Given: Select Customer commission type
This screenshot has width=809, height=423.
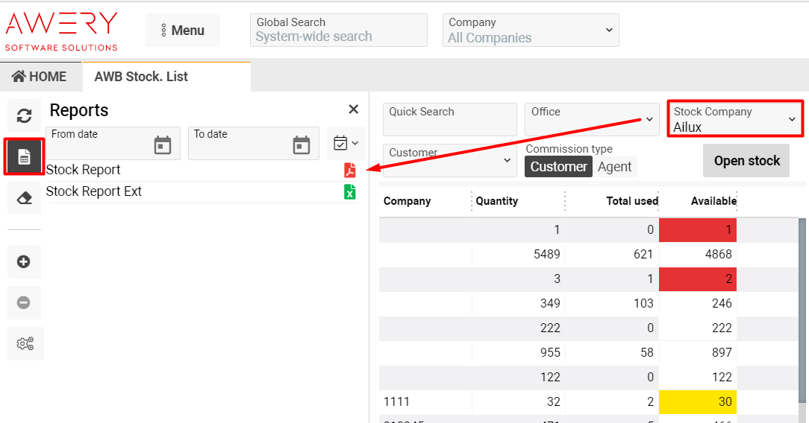Looking at the screenshot, I should click(558, 167).
